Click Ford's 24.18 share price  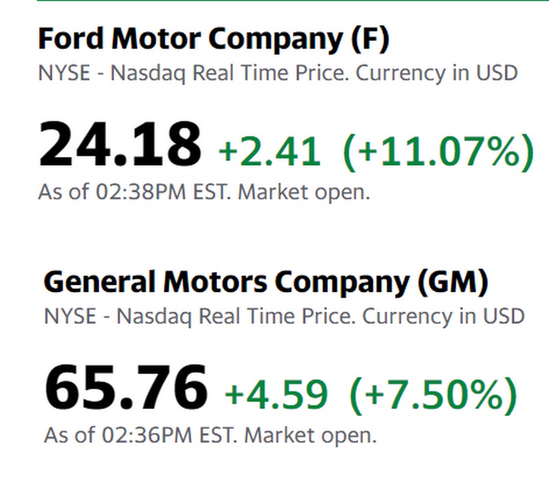[x=121, y=145]
